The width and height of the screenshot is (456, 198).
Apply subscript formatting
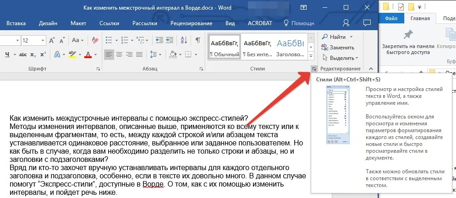(33, 54)
